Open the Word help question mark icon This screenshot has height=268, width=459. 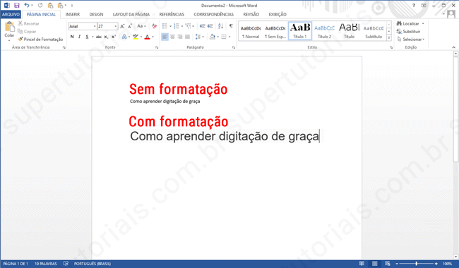click(414, 5)
